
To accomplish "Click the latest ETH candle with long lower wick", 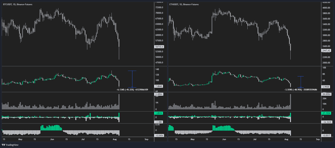I will pos(291,51).
